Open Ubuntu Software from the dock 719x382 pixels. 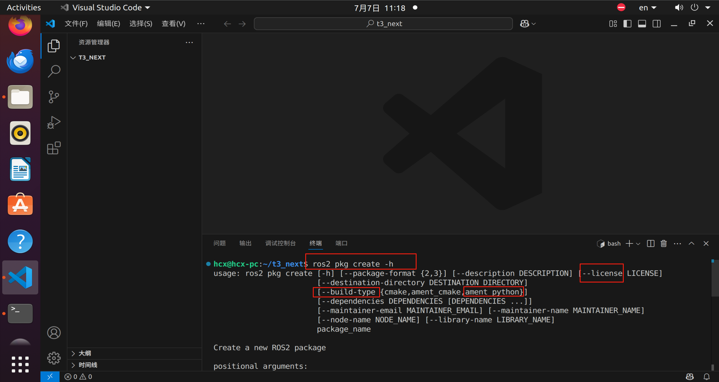20,205
